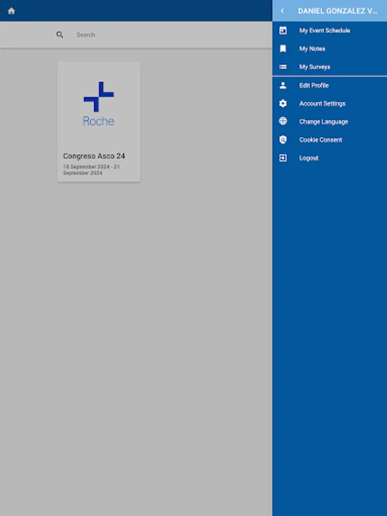387x516 pixels.
Task: Click the globe icon for language
Action: (x=283, y=121)
